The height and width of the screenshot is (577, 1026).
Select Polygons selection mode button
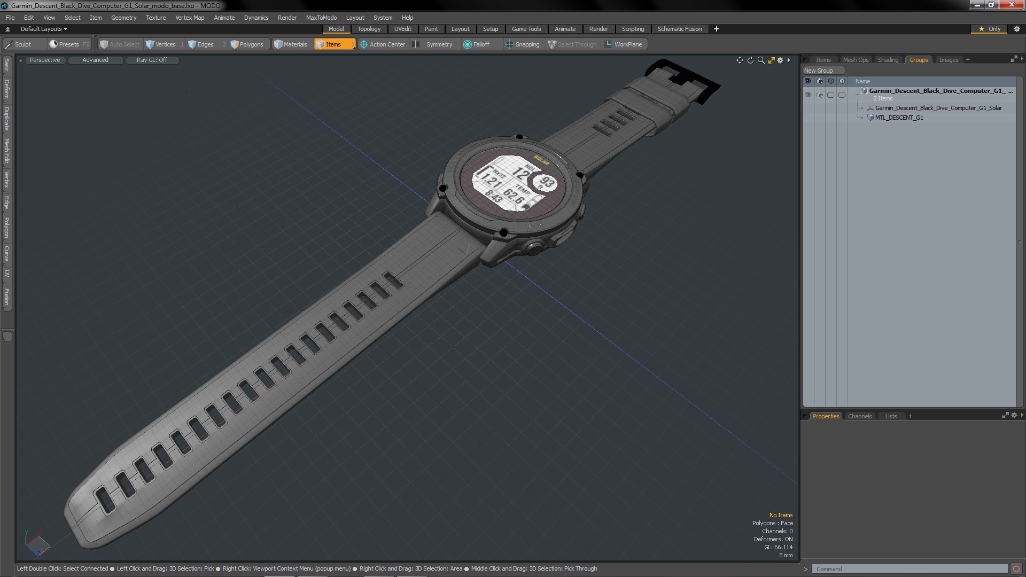click(247, 44)
